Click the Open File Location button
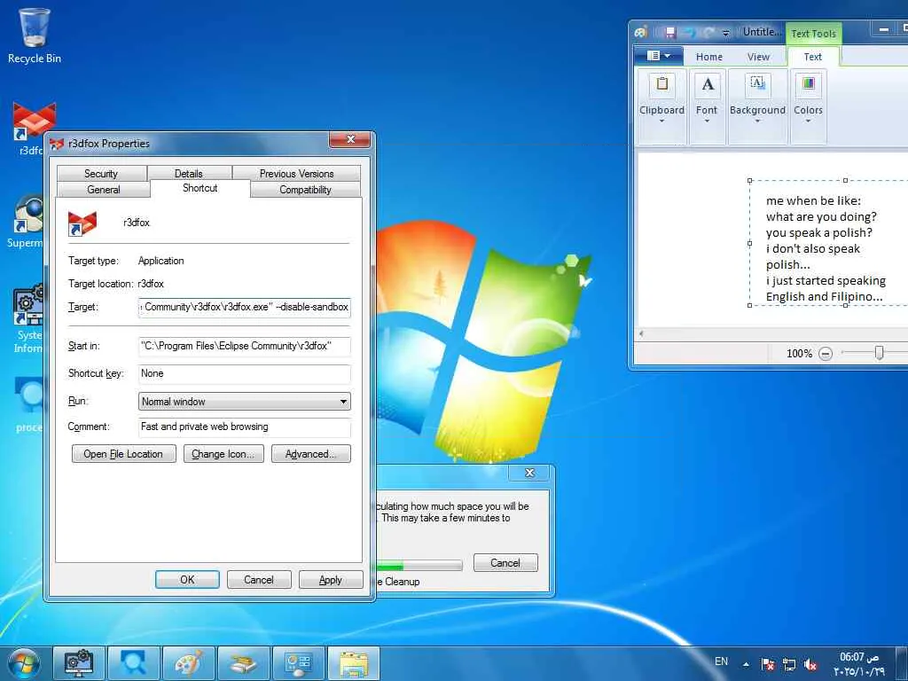 click(123, 453)
